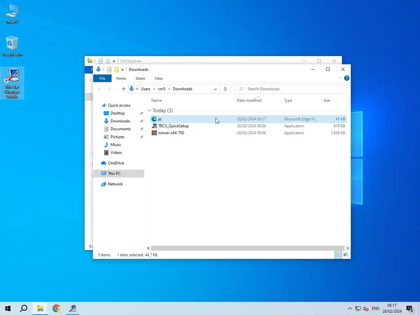The width and height of the screenshot is (420, 315).
Task: Switch to the Home ribbon tab
Action: pos(121,78)
